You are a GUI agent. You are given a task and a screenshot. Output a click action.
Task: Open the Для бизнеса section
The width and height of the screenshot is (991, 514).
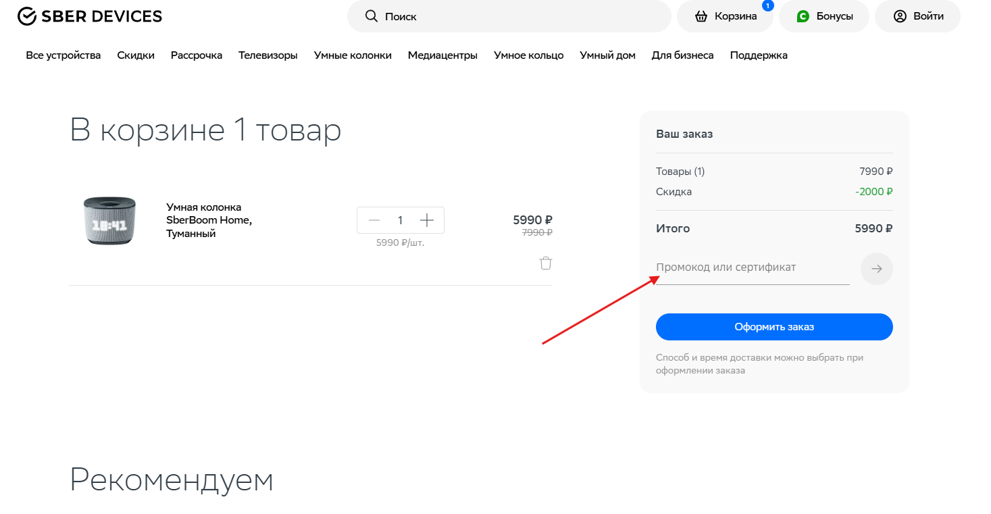coord(683,55)
